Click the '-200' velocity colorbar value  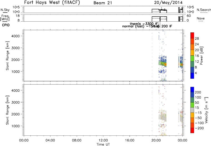199,128
